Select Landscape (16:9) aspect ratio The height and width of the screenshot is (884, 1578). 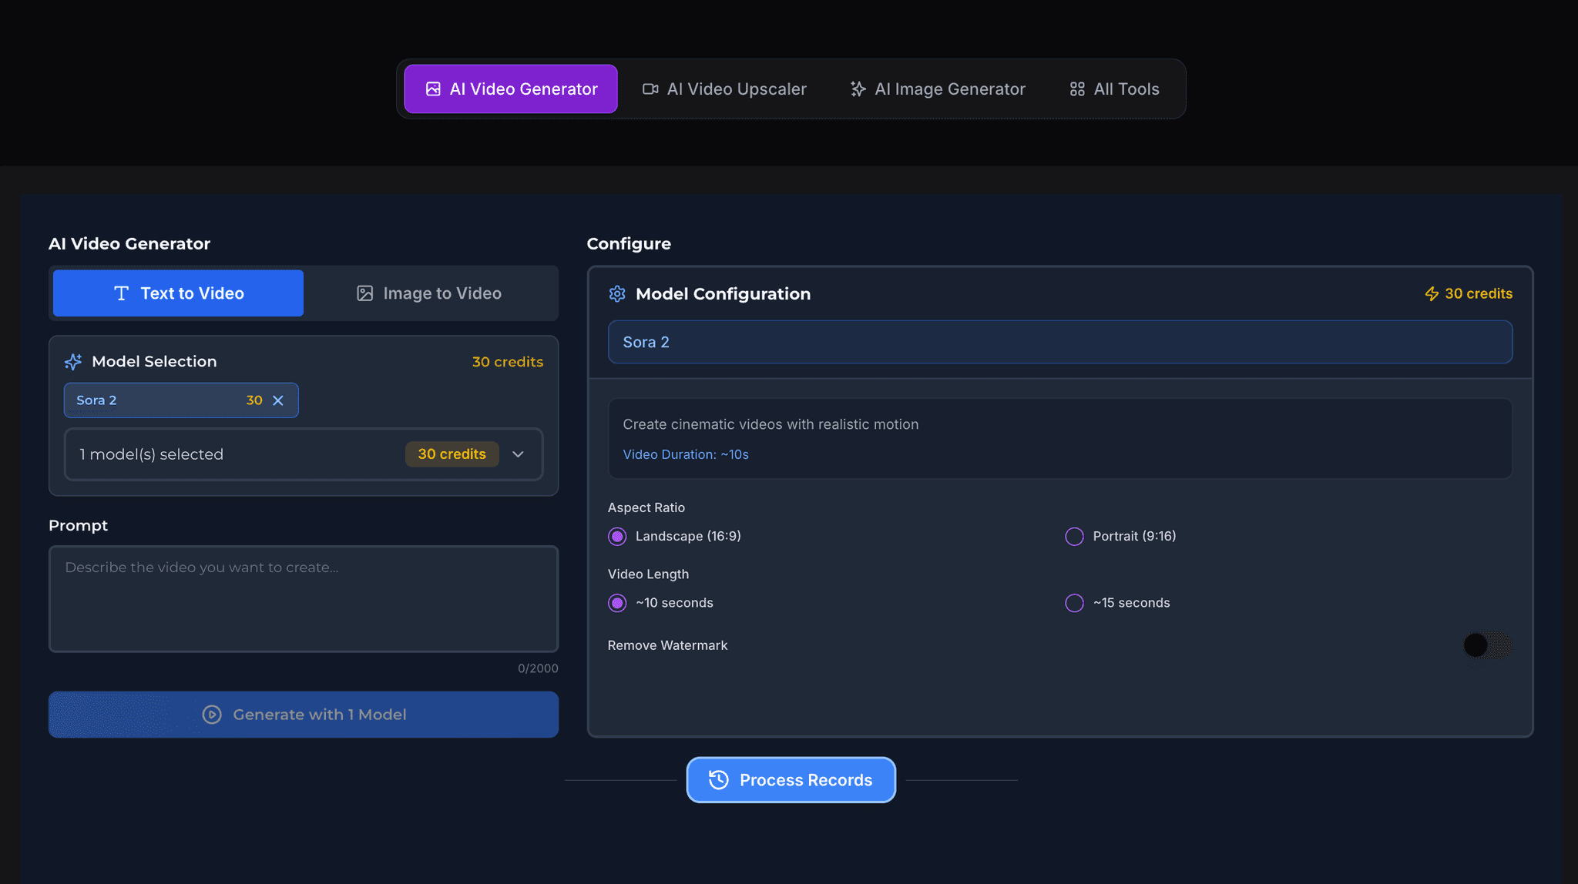point(617,537)
